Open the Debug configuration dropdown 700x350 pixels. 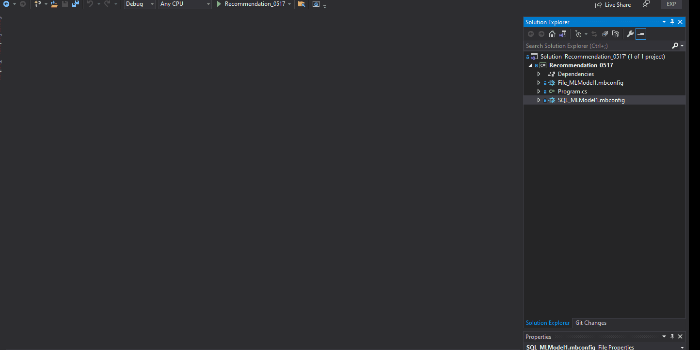point(140,4)
